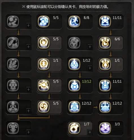Add a point to the grey swirl face skill
The width and height of the screenshot is (134, 140).
click(90, 47)
